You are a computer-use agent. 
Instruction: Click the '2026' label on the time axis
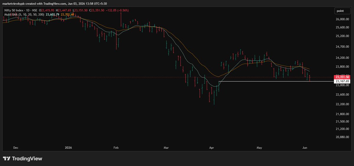point(68,147)
